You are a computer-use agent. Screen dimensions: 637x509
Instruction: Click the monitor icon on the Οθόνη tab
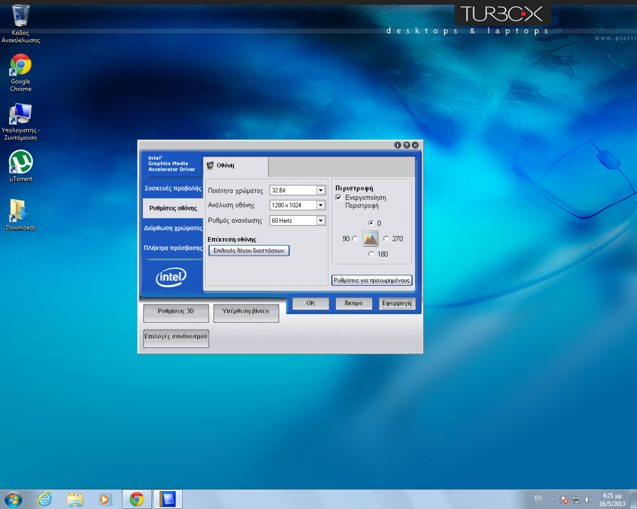pyautogui.click(x=210, y=165)
